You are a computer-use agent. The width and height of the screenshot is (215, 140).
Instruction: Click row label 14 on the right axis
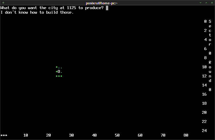pos(204,85)
